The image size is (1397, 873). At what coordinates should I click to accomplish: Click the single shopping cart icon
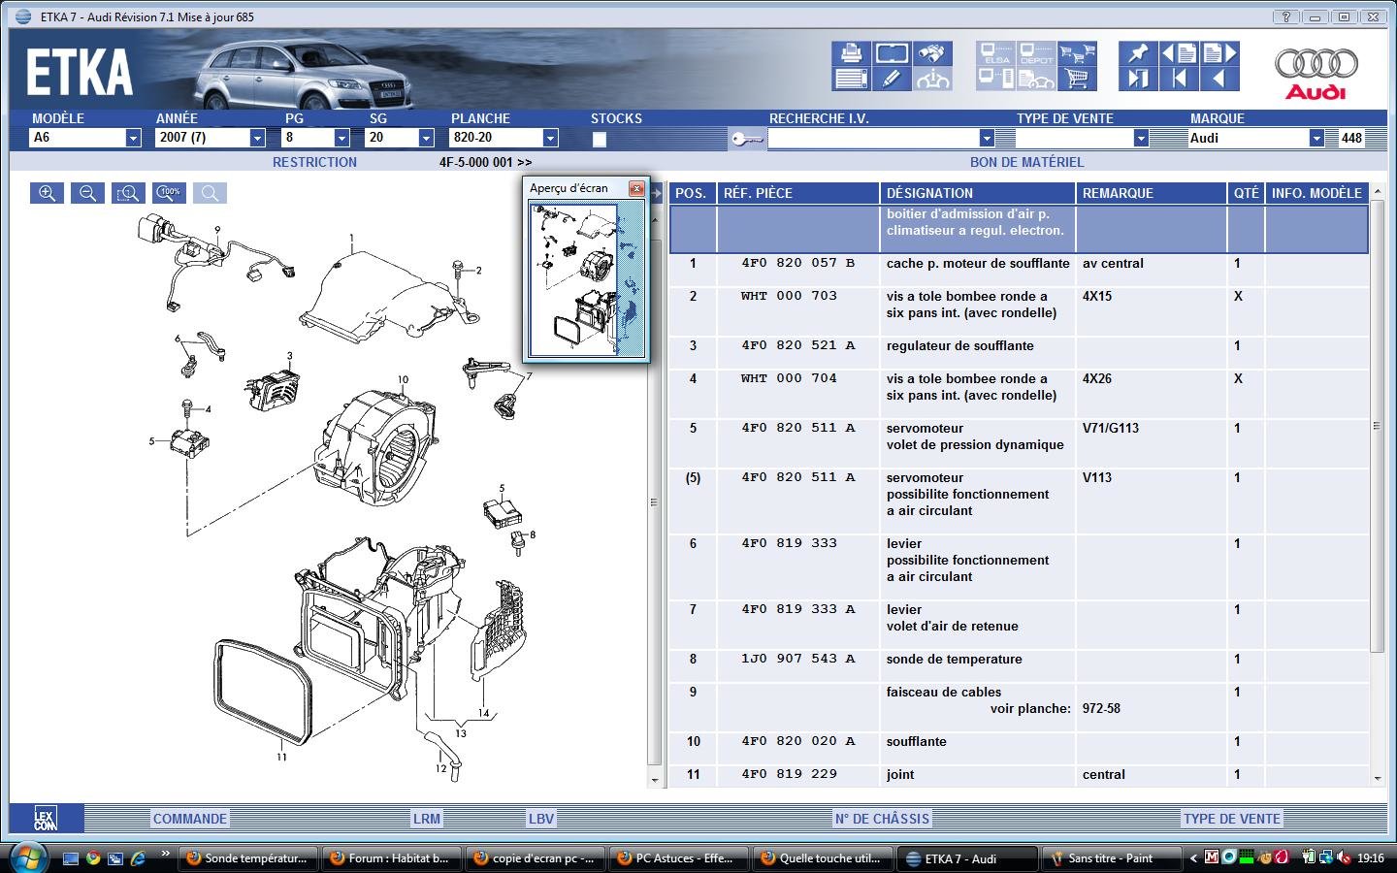point(1077,79)
